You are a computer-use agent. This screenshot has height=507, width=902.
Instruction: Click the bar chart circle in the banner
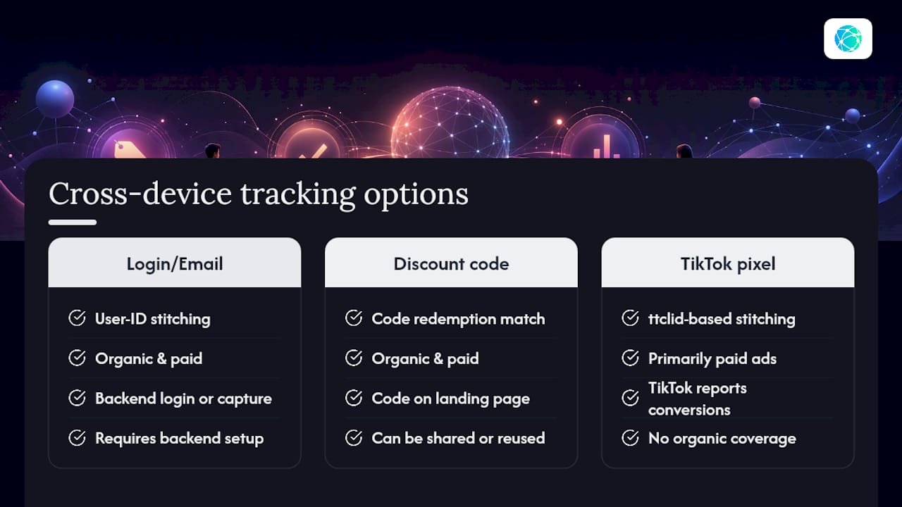click(x=602, y=137)
